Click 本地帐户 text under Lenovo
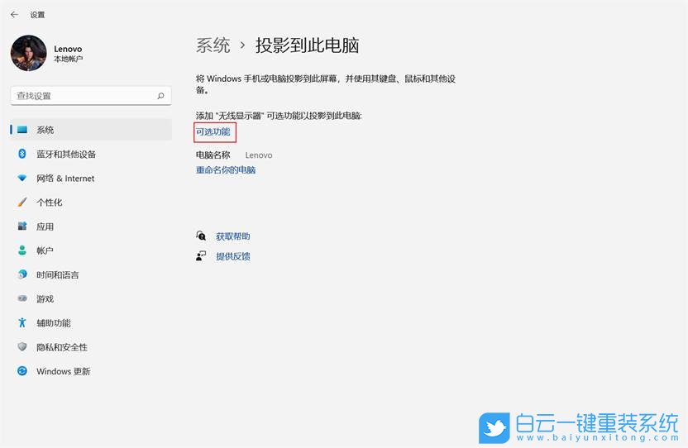 [69, 59]
